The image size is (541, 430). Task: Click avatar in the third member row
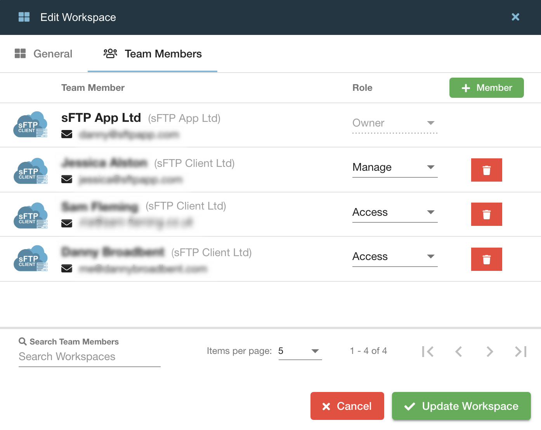(31, 215)
